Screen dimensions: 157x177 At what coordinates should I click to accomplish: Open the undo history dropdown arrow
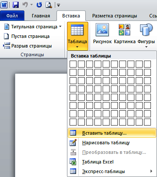[31, 5]
